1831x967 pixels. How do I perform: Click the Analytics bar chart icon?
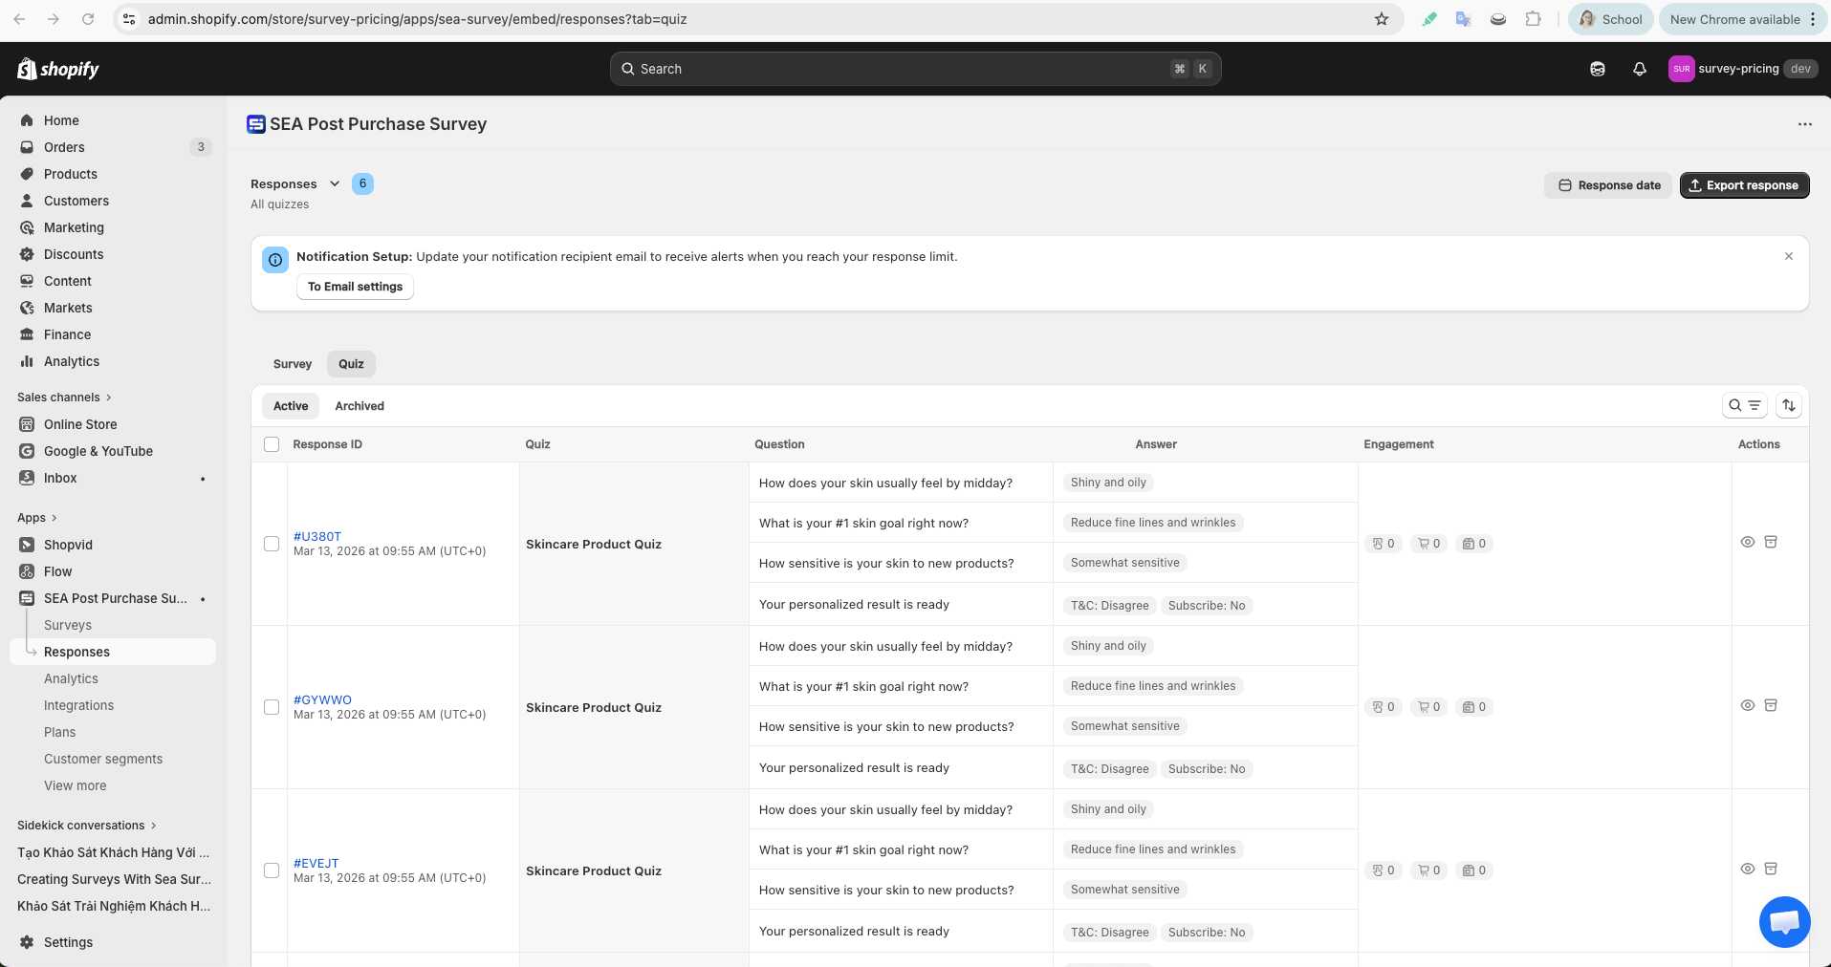pos(27,361)
